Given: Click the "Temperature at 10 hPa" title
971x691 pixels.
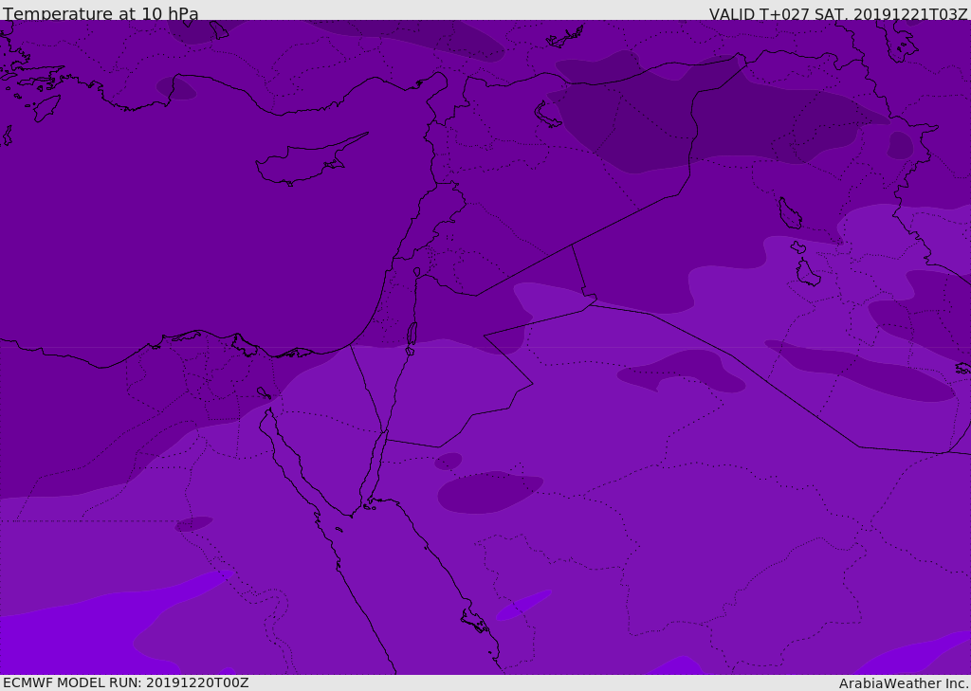Looking at the screenshot, I should click(101, 14).
